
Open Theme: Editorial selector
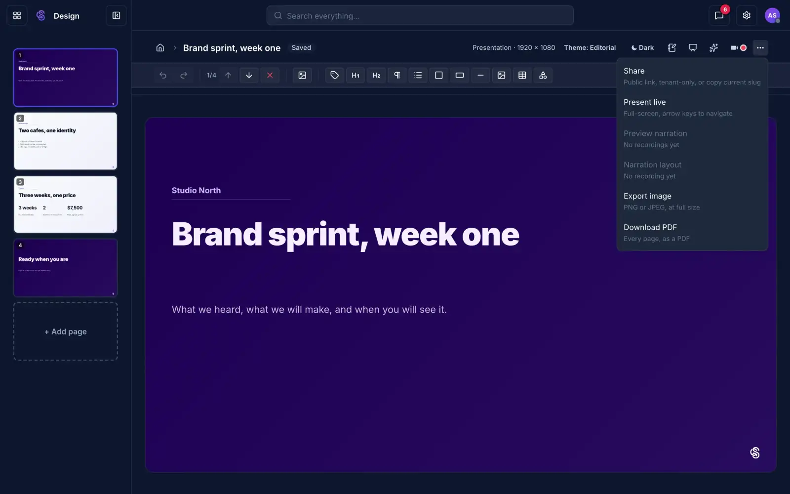(x=590, y=48)
